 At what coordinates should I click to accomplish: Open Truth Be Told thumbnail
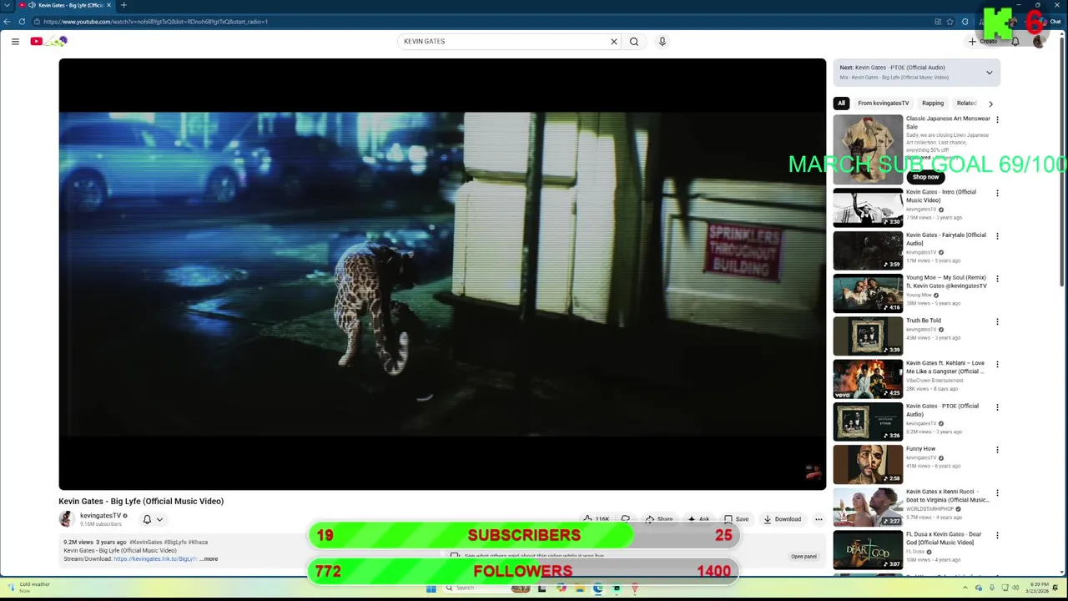click(x=868, y=336)
